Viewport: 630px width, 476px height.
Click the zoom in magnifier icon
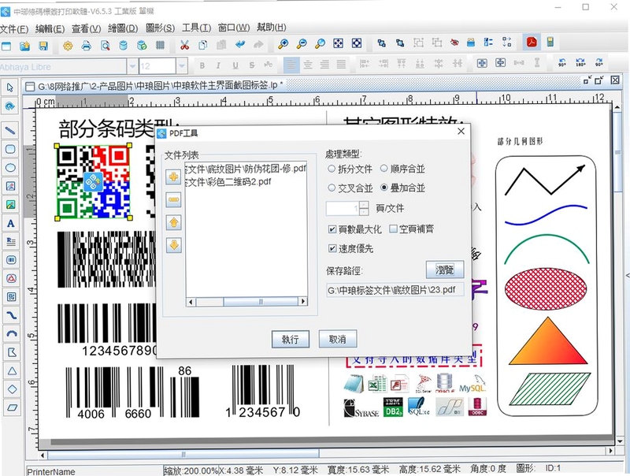(x=283, y=44)
